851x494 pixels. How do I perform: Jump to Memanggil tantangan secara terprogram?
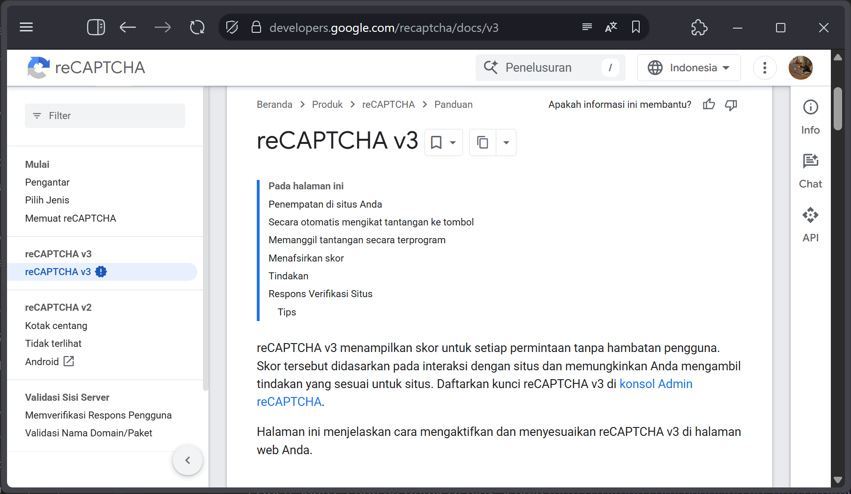357,240
